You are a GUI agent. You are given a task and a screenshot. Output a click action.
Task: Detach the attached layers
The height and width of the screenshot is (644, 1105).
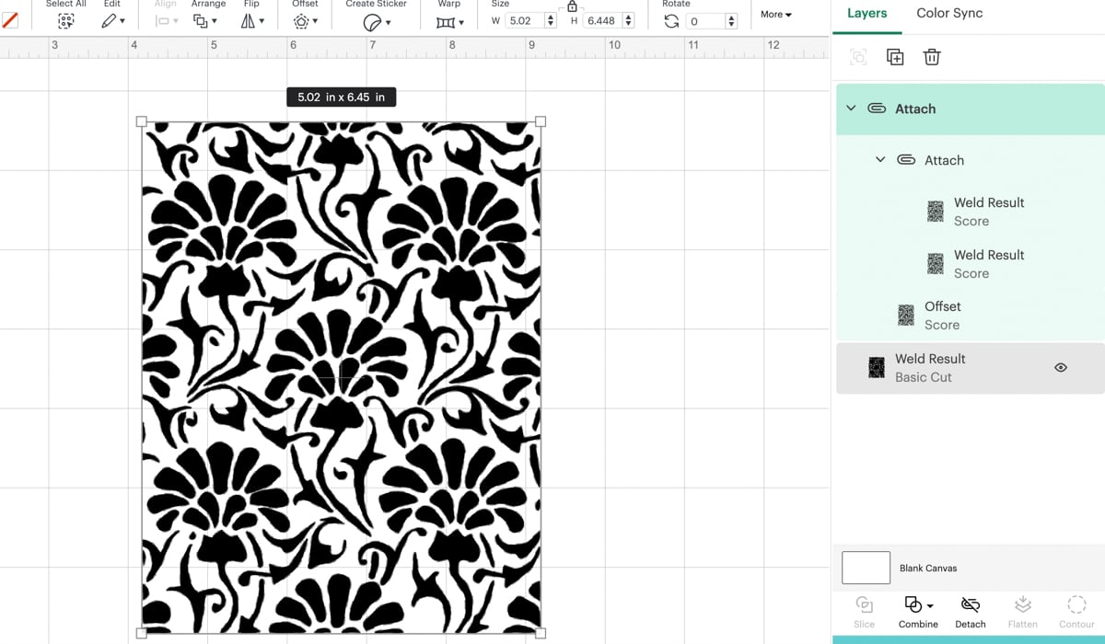970,607
